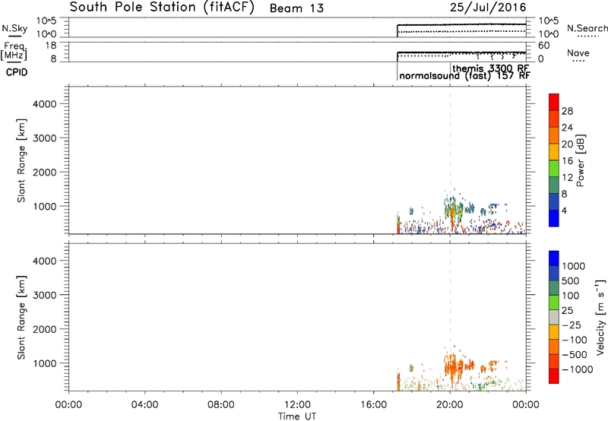
Task: Click the red top segment of Power colorbar
Action: [554, 103]
